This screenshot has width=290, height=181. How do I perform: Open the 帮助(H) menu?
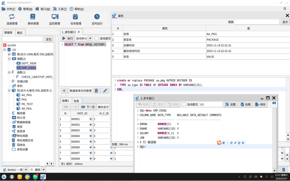tap(77, 9)
